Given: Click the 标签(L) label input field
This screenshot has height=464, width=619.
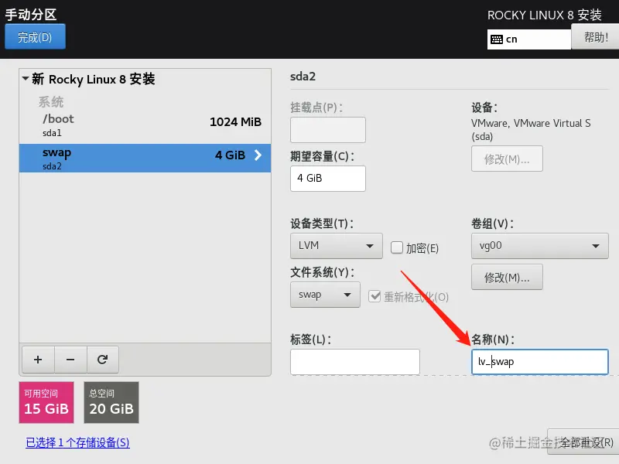Looking at the screenshot, I should tap(355, 361).
